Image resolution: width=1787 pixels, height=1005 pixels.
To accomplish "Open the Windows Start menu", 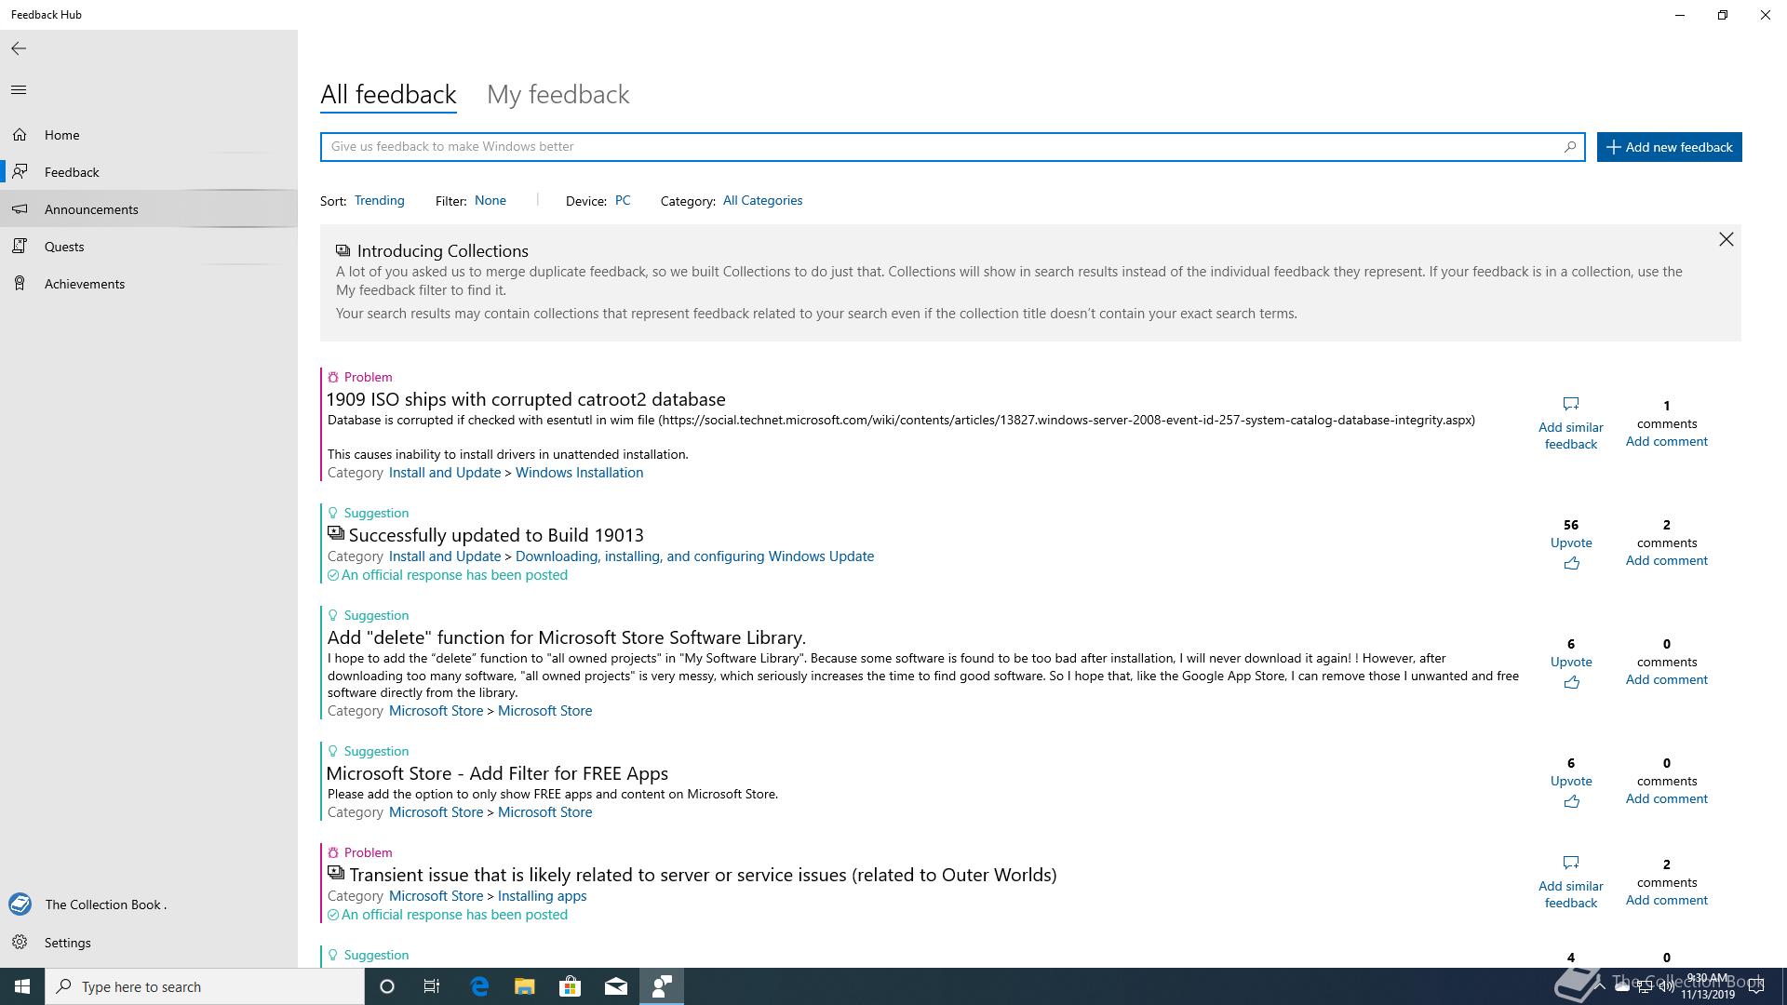I will click(x=22, y=986).
